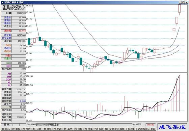Screen dimensions: 189x131
Task: Show the F12-趋势 trend view
Action: 120,129
